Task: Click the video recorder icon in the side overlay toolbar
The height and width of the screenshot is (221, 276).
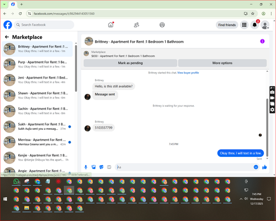Action: pos(272,98)
